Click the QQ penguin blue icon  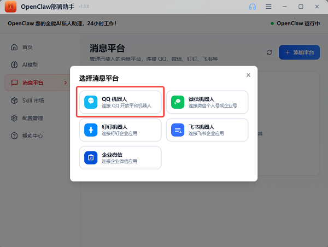click(x=91, y=102)
